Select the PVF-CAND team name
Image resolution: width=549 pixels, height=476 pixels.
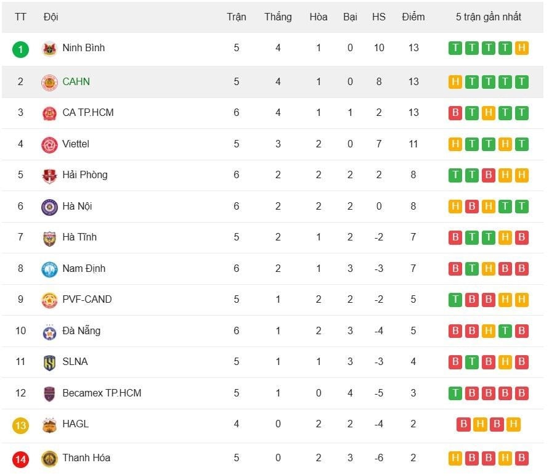[87, 299]
